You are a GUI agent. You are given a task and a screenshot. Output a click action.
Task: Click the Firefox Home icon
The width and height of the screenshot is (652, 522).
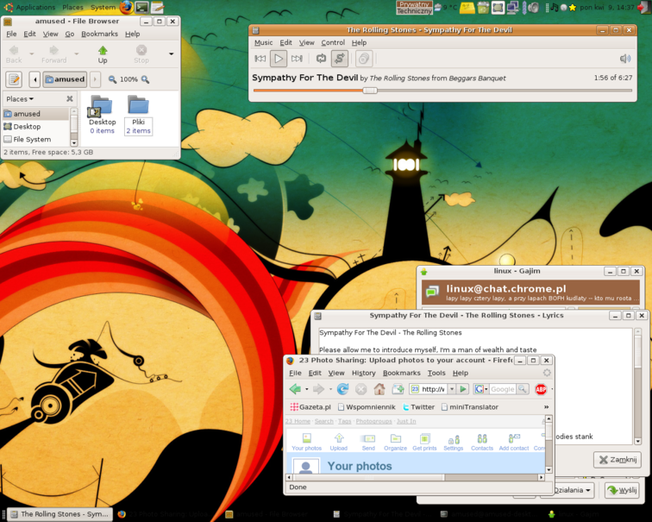pyautogui.click(x=379, y=389)
